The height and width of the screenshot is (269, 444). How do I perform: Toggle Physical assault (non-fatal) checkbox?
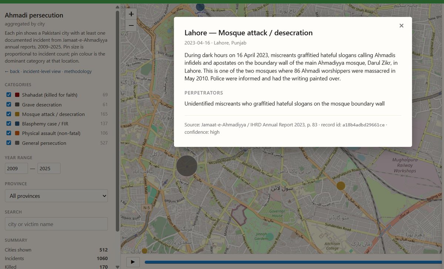(9, 133)
